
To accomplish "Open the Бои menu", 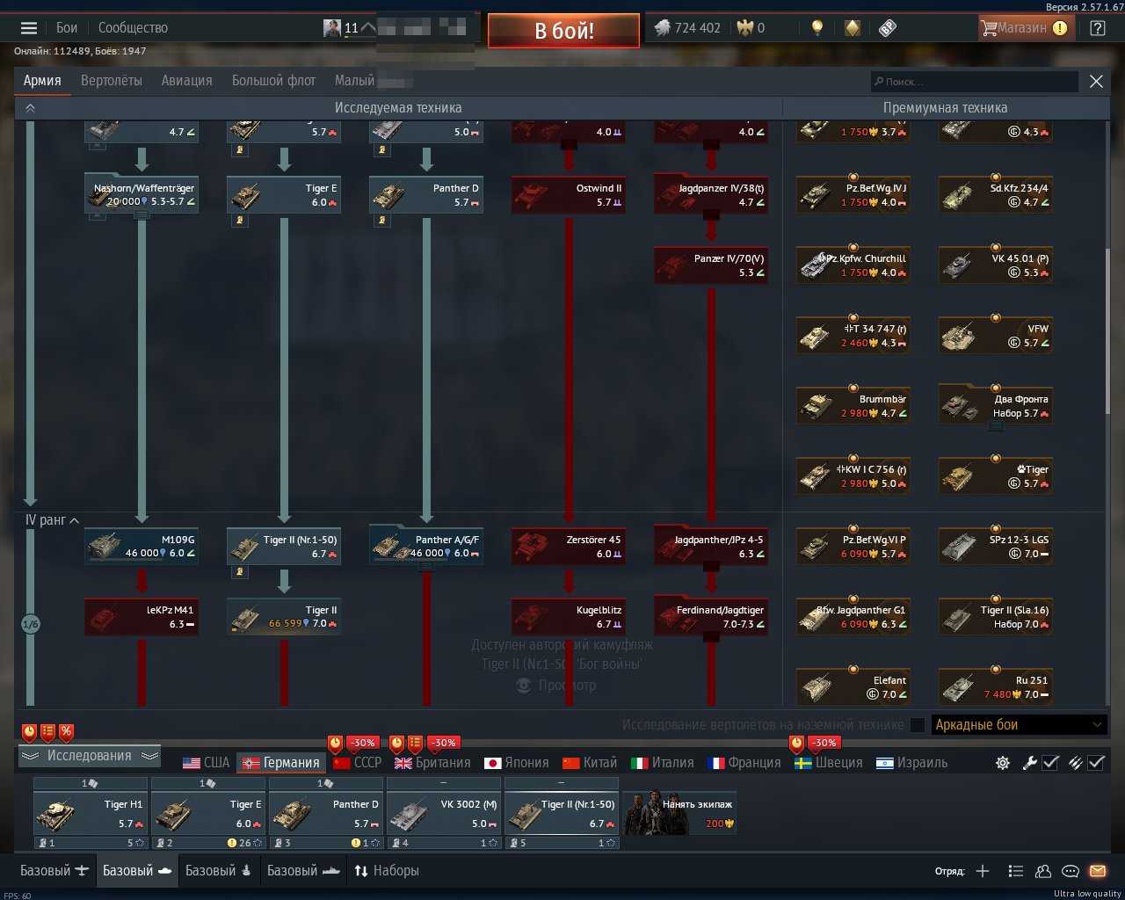I will coord(67,28).
